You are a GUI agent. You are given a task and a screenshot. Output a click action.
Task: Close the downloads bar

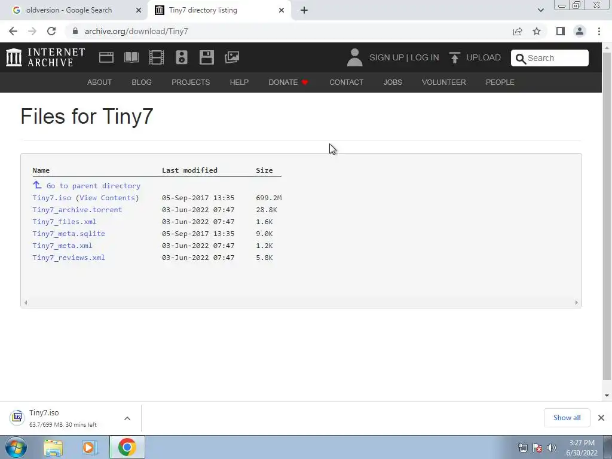click(x=601, y=418)
